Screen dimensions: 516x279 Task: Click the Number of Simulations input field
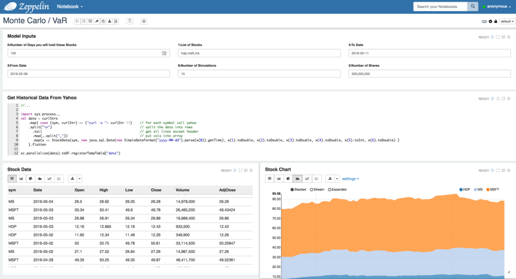[x=259, y=74]
